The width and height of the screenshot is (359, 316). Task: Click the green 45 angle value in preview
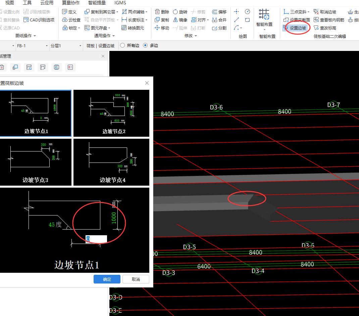tap(52, 225)
